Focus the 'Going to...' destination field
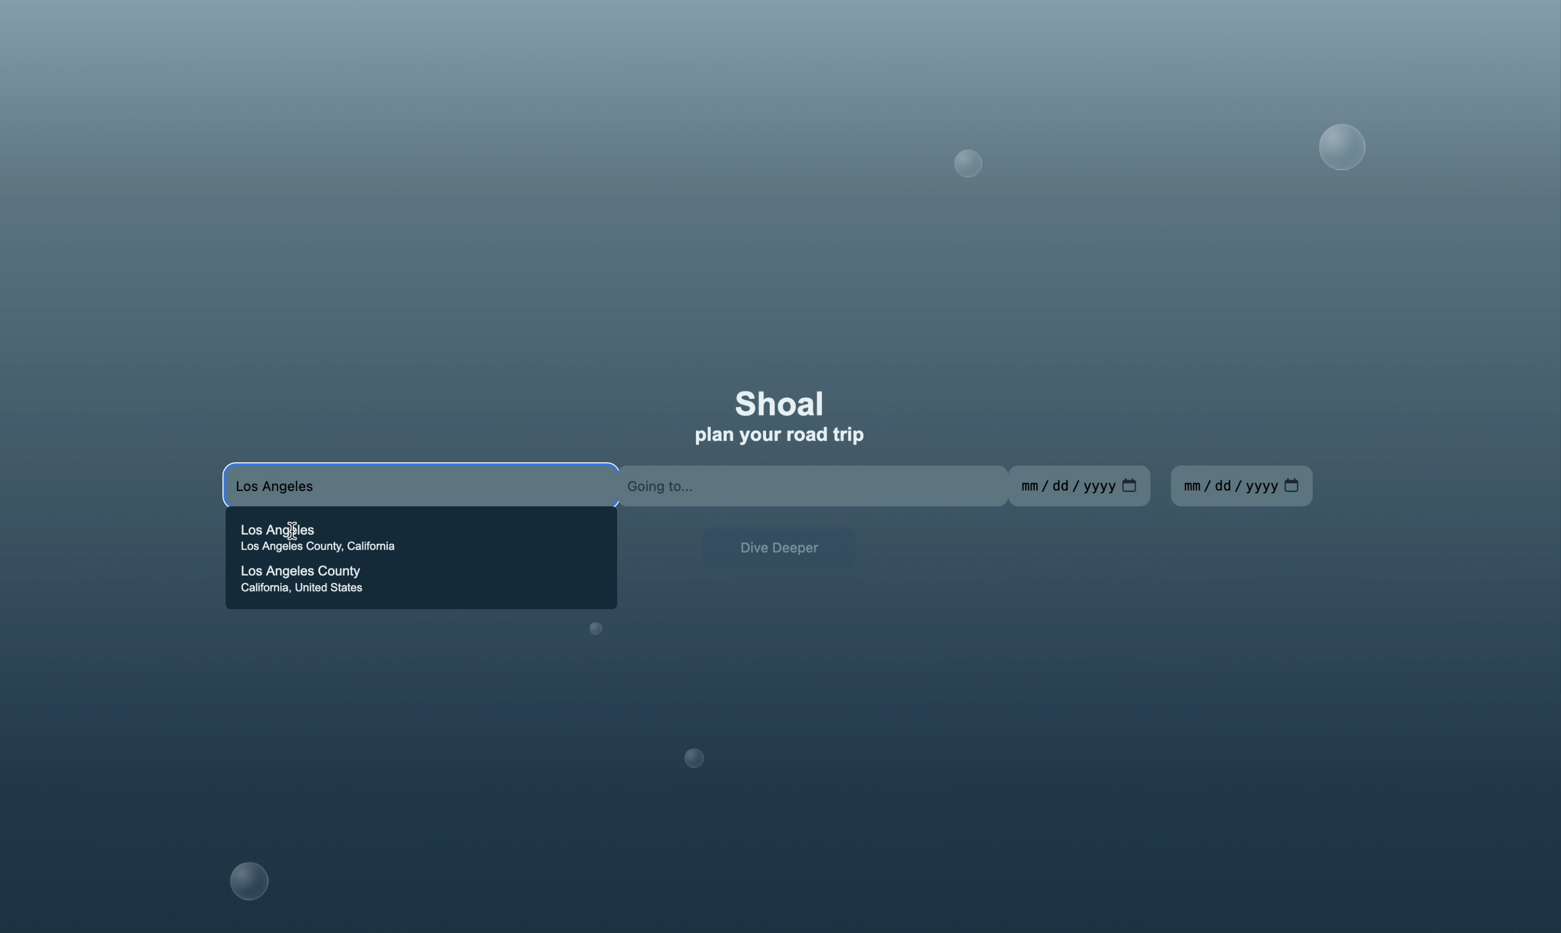1561x933 pixels. (812, 486)
